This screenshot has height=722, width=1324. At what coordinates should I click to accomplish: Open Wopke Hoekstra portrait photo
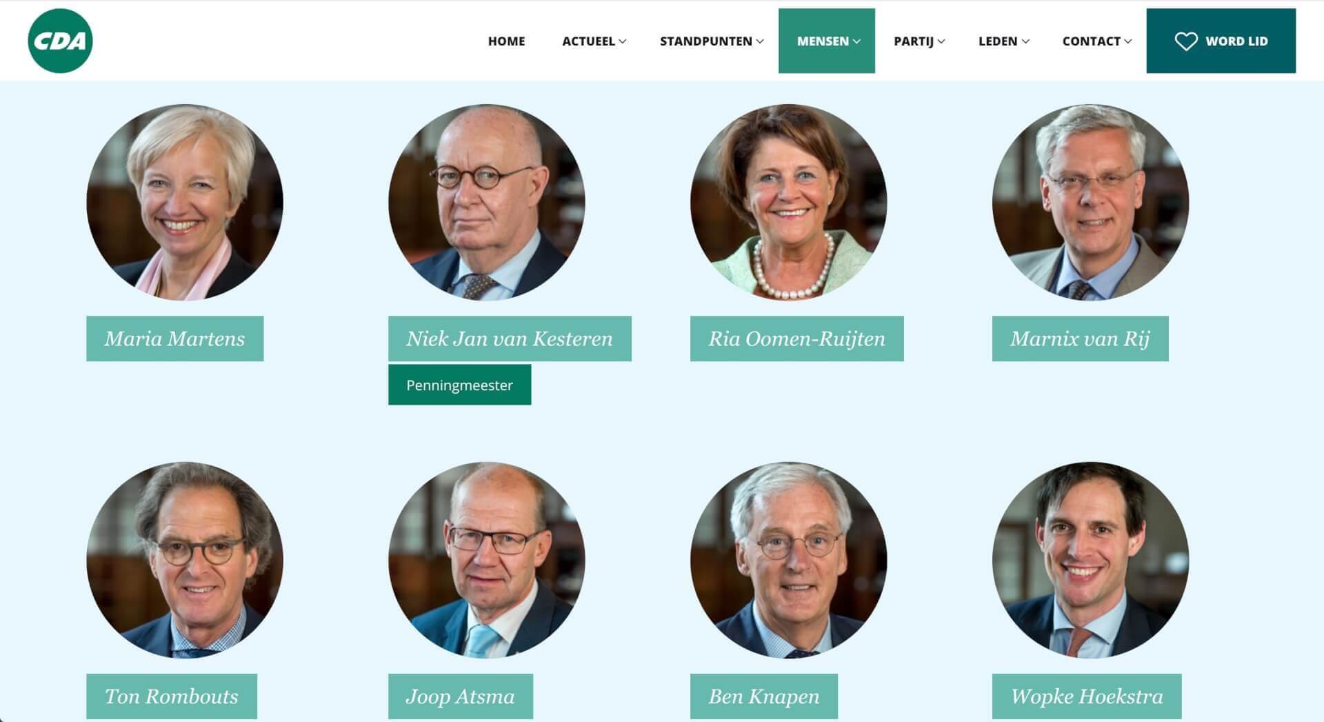coord(1091,560)
